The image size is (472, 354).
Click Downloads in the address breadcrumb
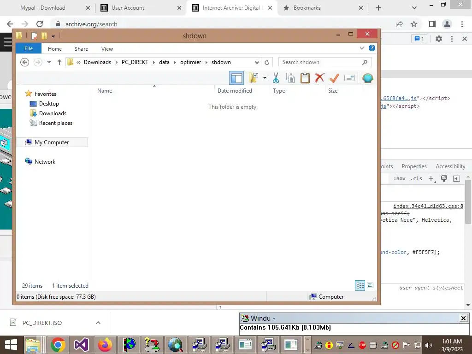[x=97, y=62]
